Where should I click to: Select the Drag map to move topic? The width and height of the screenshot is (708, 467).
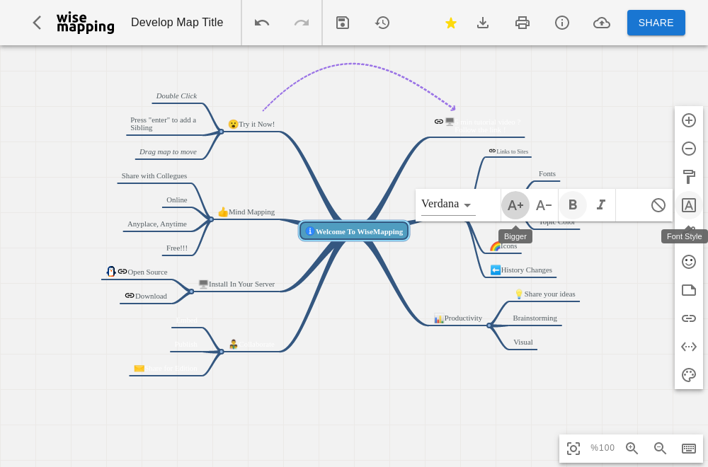[x=168, y=151]
